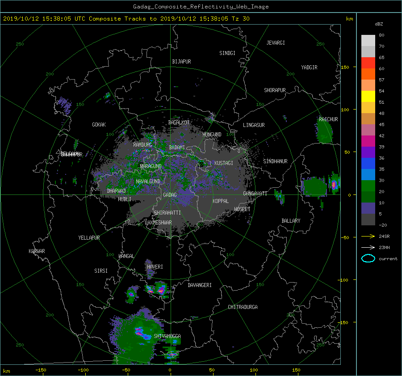
Task: Pick the magenta 42 dBZ legend swatch
Action: coord(368,141)
